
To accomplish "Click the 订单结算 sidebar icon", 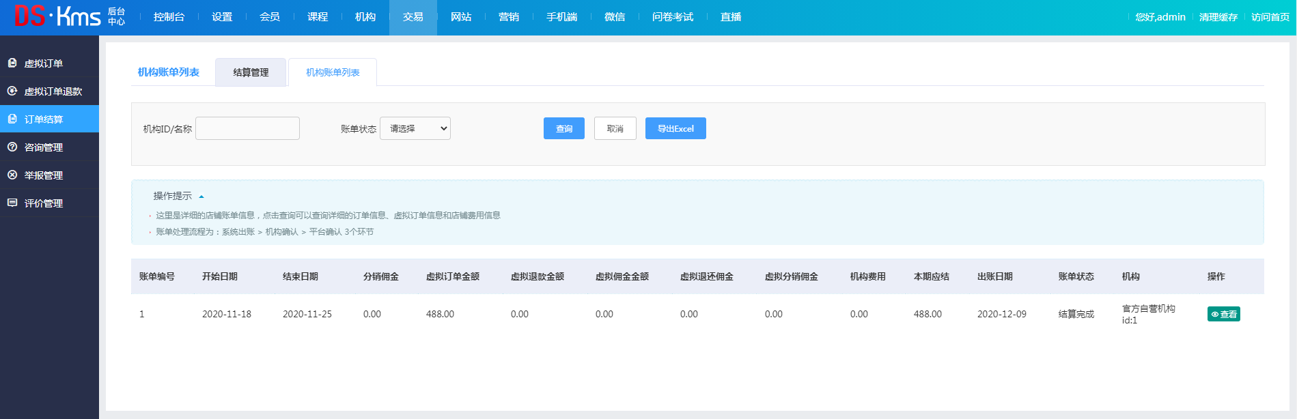I will (12, 119).
